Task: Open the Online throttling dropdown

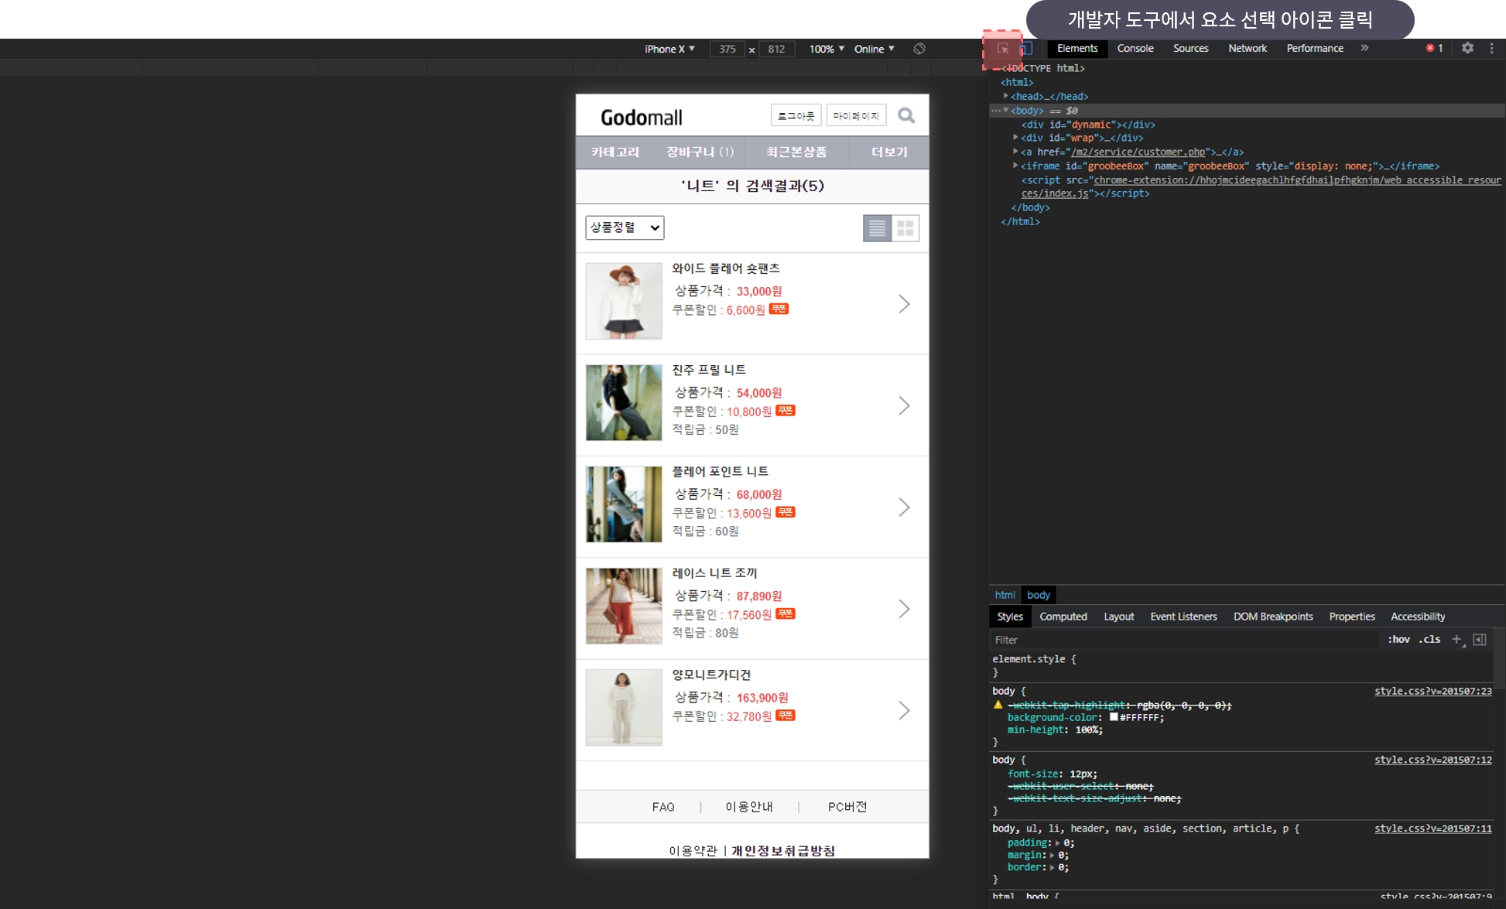Action: click(x=874, y=49)
